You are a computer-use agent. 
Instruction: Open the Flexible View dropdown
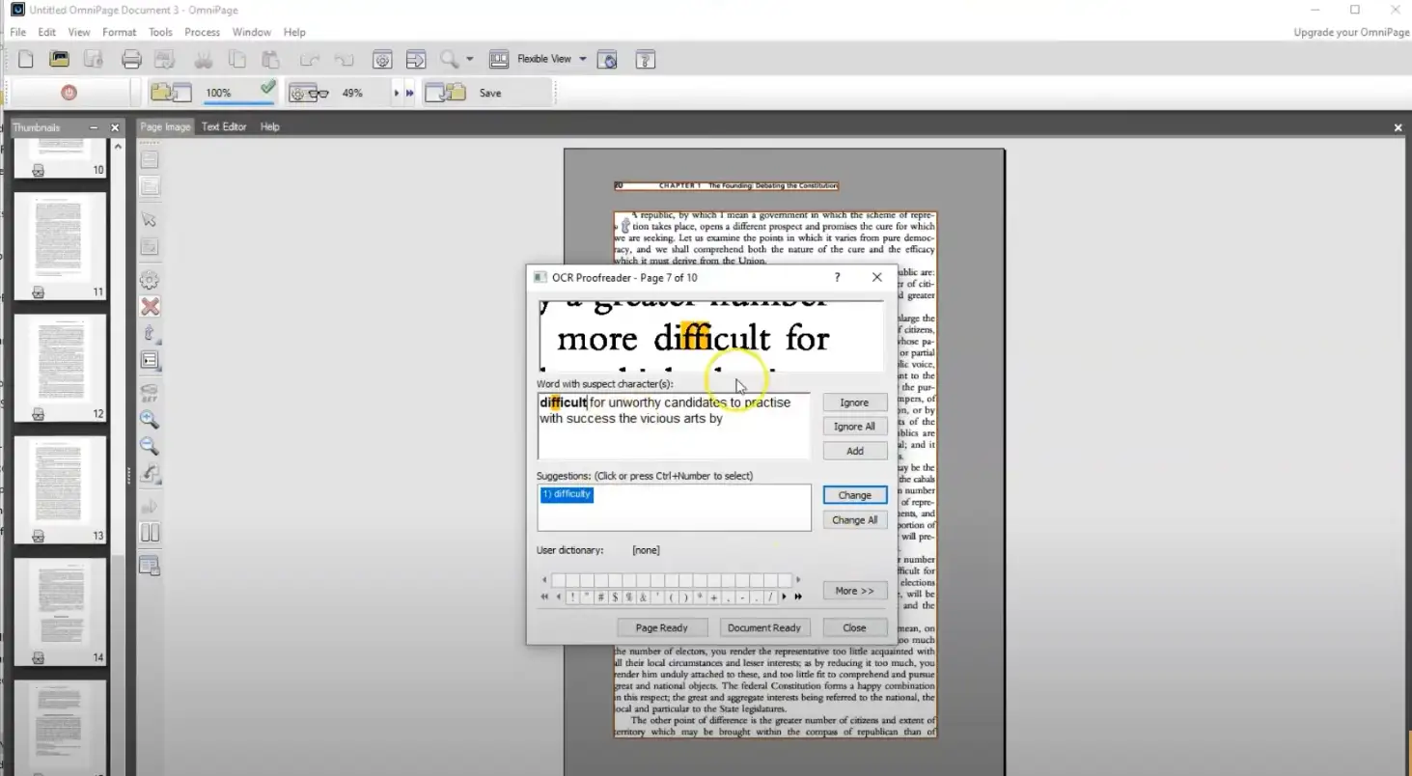click(582, 59)
